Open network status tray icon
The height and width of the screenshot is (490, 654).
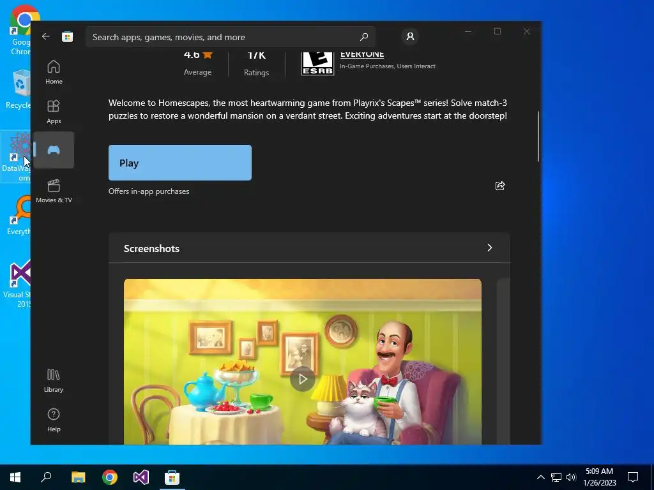point(556,477)
